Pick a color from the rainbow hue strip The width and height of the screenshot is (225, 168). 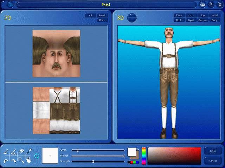tap(143, 156)
